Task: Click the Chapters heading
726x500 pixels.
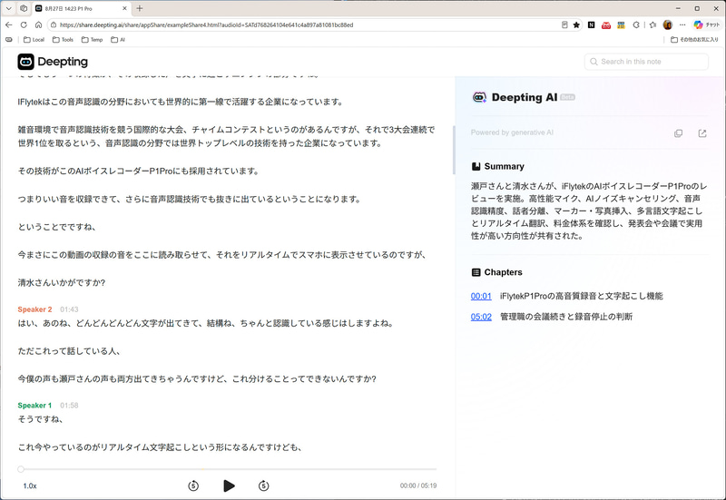Action: [504, 272]
